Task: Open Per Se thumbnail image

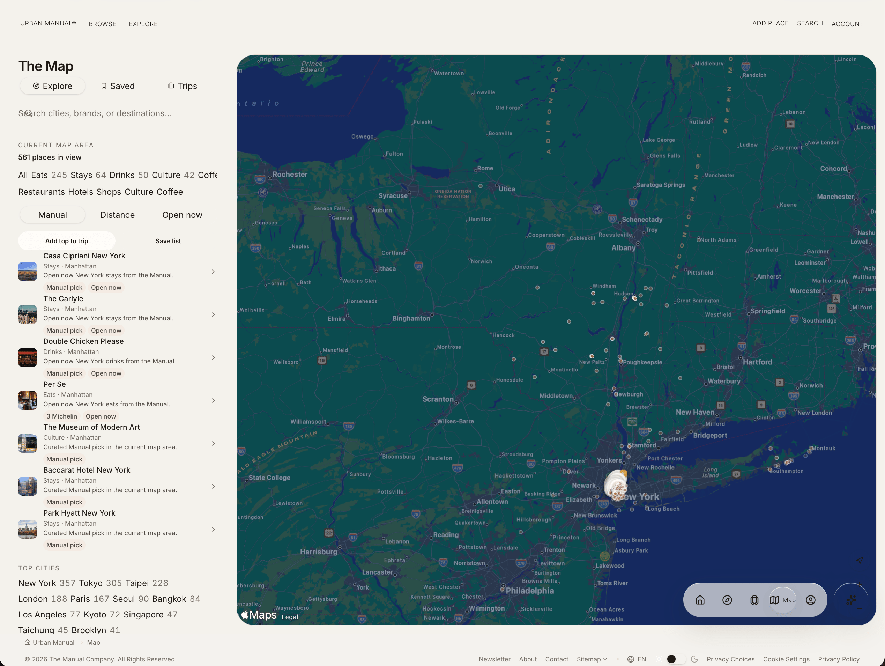Action: (x=28, y=401)
